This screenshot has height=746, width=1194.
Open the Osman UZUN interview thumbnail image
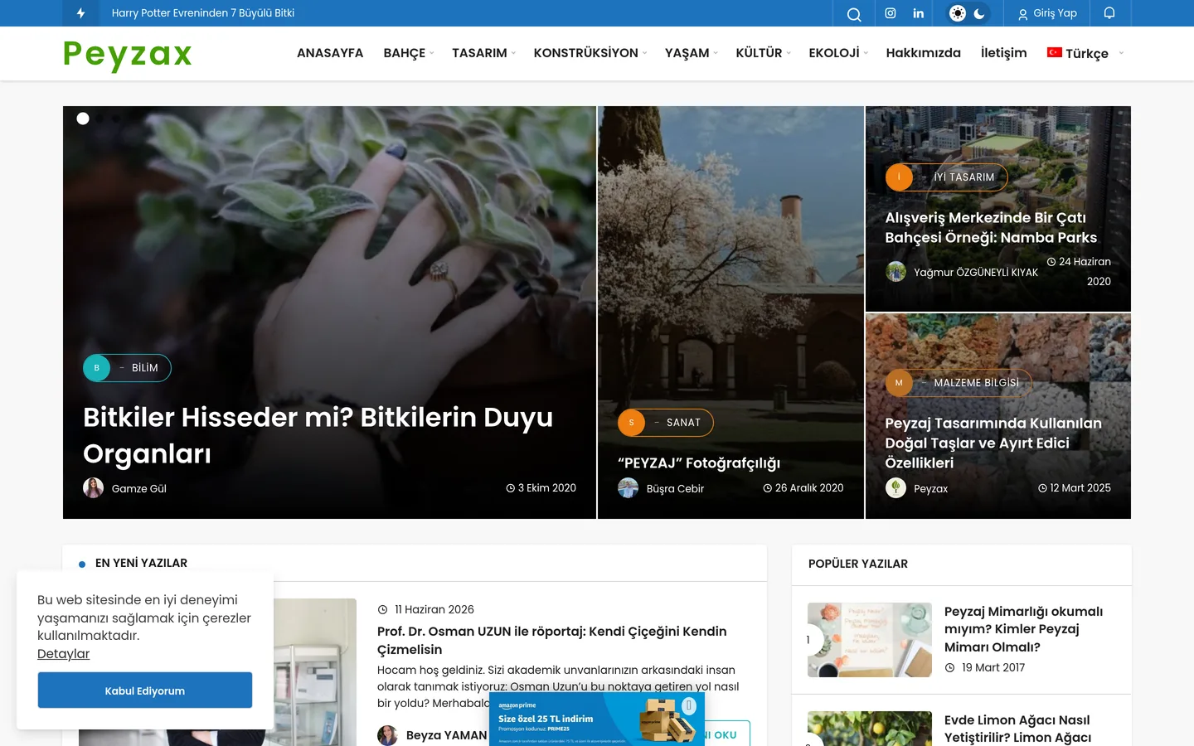(x=315, y=672)
